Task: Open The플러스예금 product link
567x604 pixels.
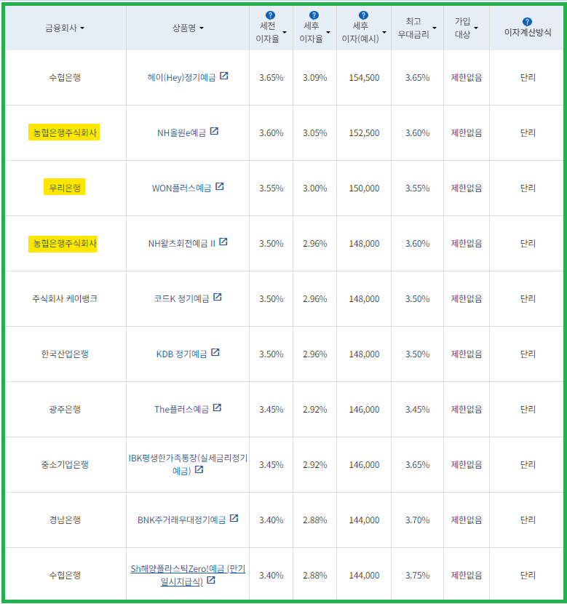Action: (x=181, y=410)
